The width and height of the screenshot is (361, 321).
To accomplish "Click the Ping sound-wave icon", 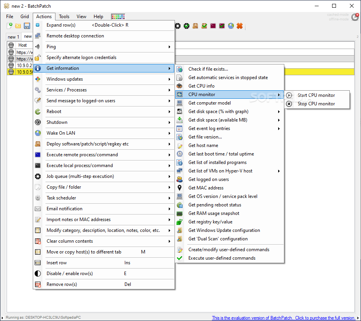I will coord(38,47).
